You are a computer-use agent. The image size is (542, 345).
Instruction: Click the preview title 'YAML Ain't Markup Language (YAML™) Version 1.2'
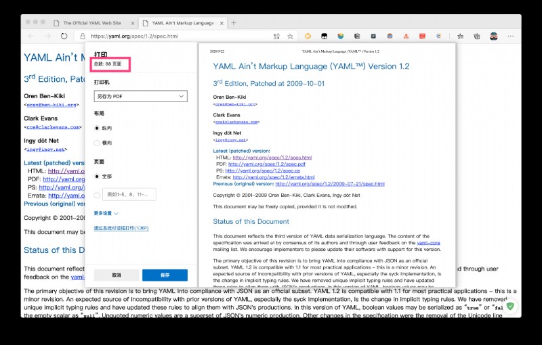tap(311, 66)
